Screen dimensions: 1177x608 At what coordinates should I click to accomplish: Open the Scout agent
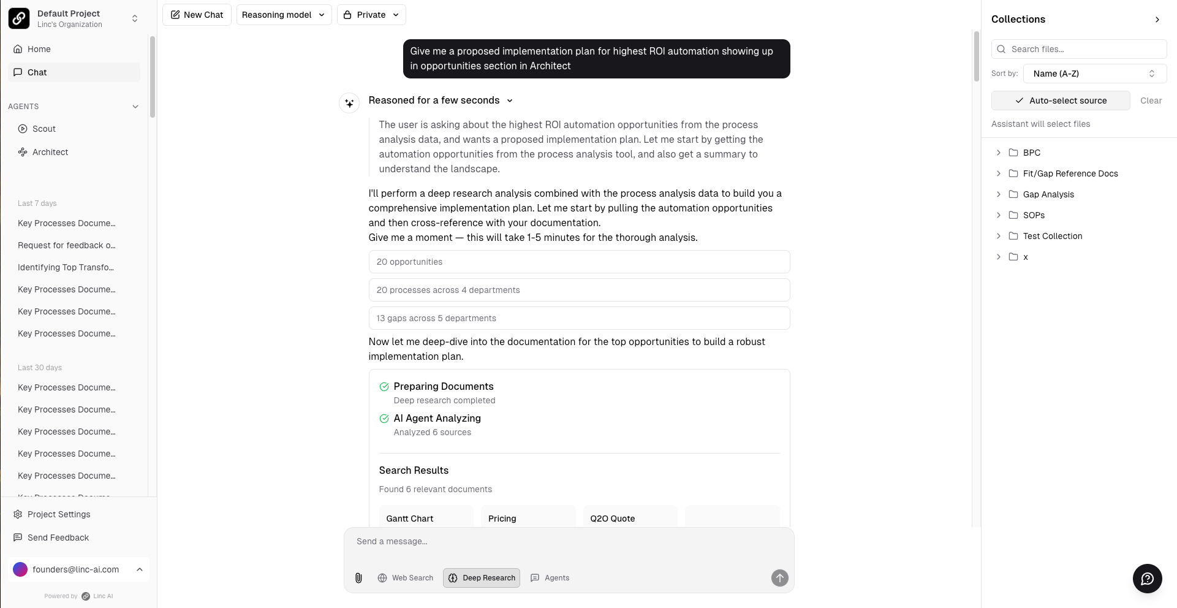44,129
